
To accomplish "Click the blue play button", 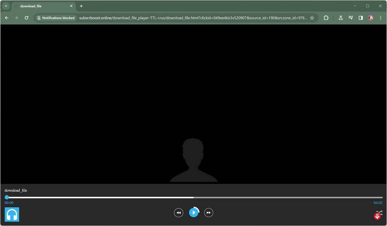I will coord(194,213).
